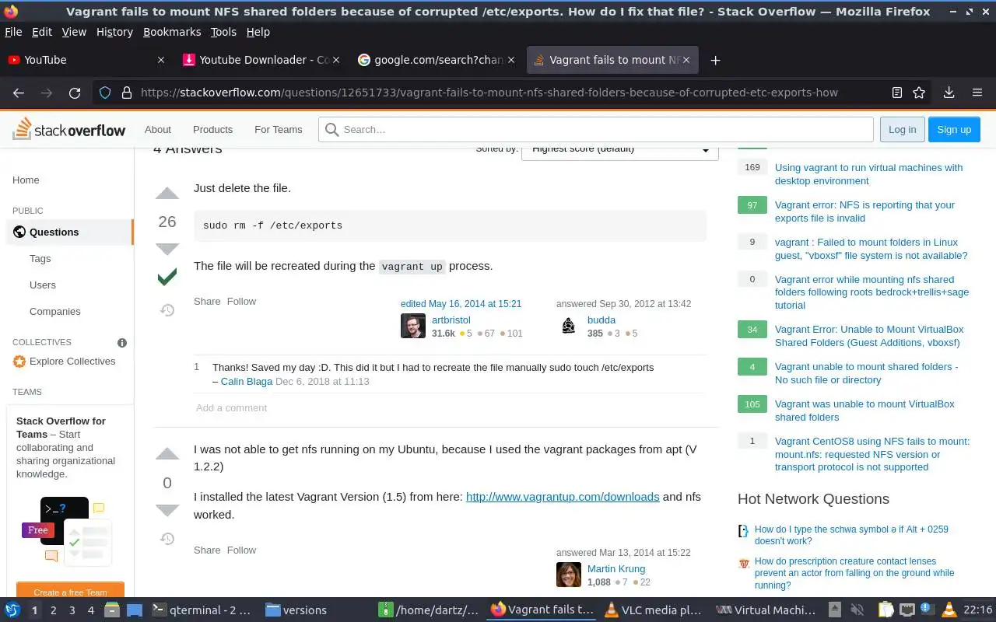Click the Log in button
Image resolution: width=996 pixels, height=622 pixels.
[902, 130]
